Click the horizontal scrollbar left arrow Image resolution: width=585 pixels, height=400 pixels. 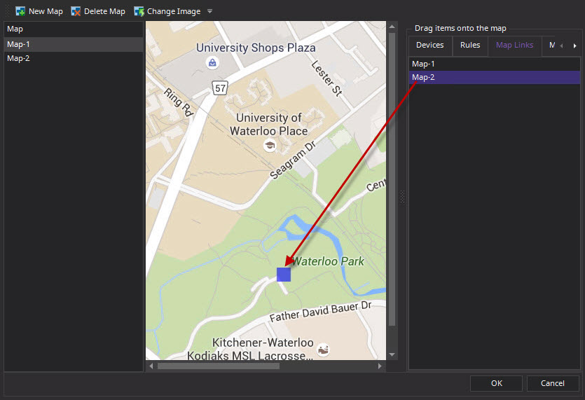tap(151, 366)
